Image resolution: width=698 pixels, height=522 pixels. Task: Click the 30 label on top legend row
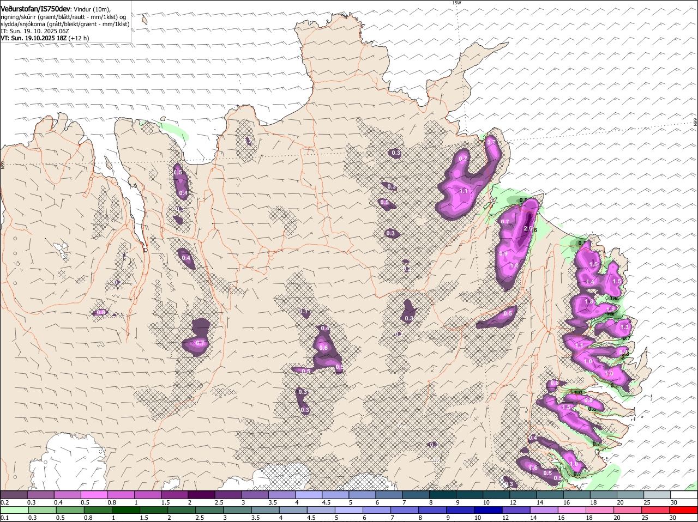tap(674, 502)
